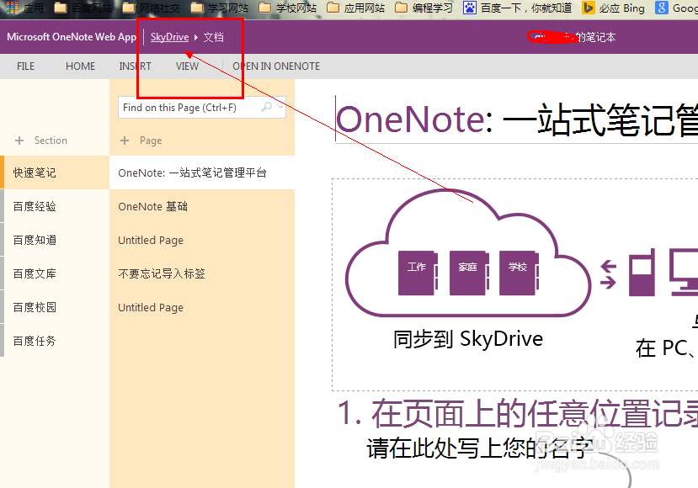698x488 pixels.
Task: Click the 家庭 notebook image
Action: pyautogui.click(x=469, y=273)
